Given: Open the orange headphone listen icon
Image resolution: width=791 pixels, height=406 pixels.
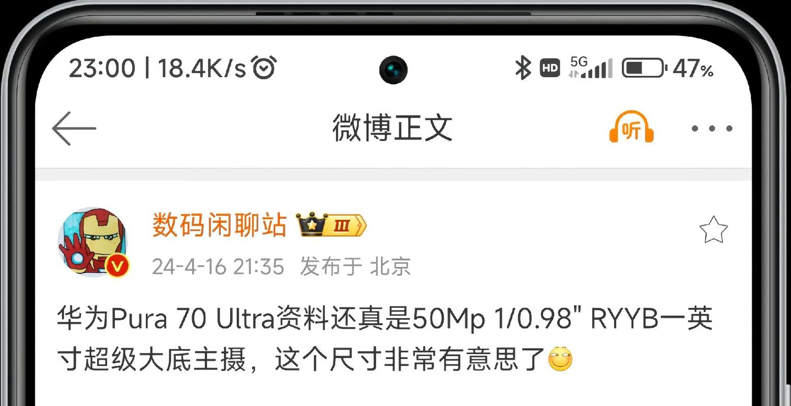Looking at the screenshot, I should pos(631,127).
